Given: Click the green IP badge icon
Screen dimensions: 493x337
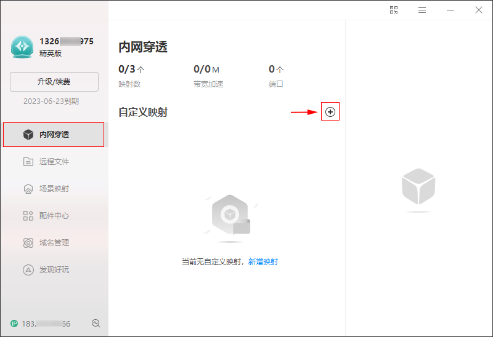Looking at the screenshot, I should click(x=14, y=323).
